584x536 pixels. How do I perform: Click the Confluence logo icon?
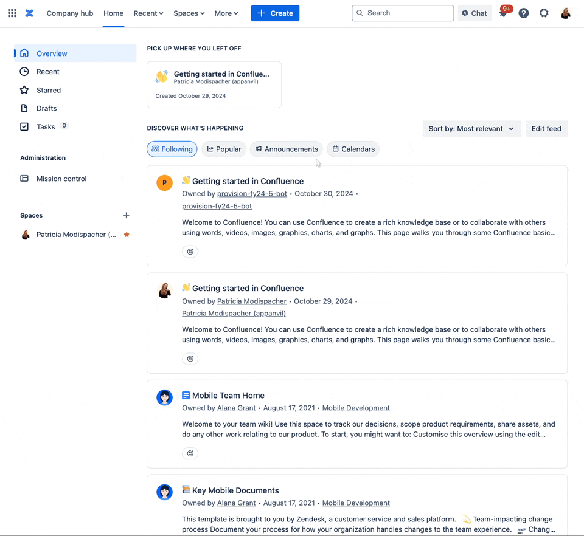29,13
